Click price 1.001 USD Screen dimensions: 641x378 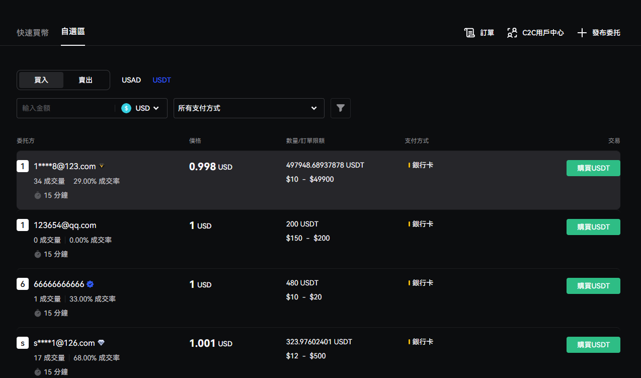[211, 343]
